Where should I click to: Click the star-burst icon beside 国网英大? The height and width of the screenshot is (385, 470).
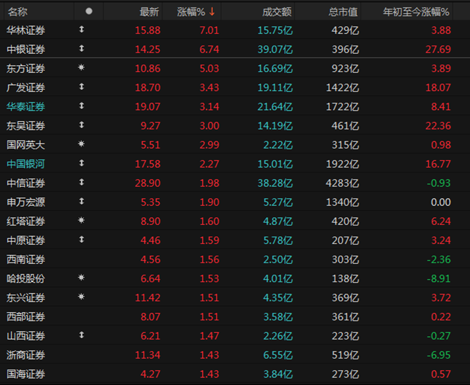tap(82, 144)
